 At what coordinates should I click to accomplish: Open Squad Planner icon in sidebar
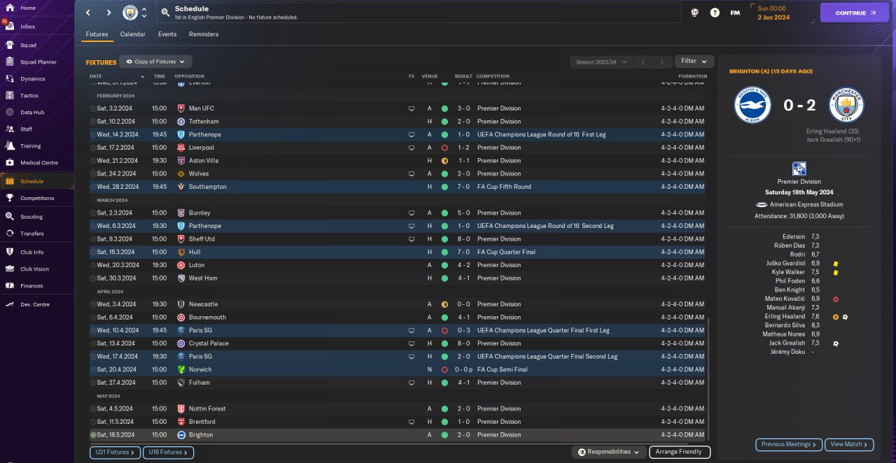pyautogui.click(x=10, y=62)
